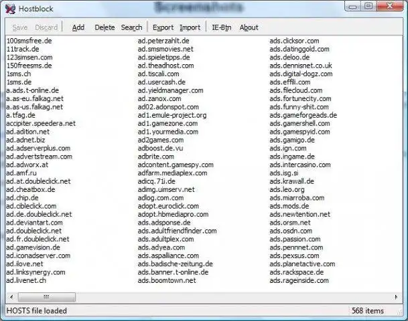
Task: Select the ad.smsmovies.net entry
Action: pos(165,49)
